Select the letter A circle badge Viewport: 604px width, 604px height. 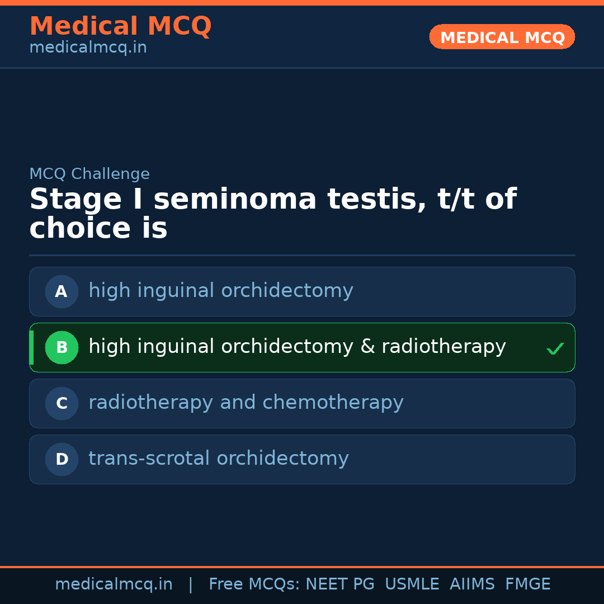[x=62, y=291]
